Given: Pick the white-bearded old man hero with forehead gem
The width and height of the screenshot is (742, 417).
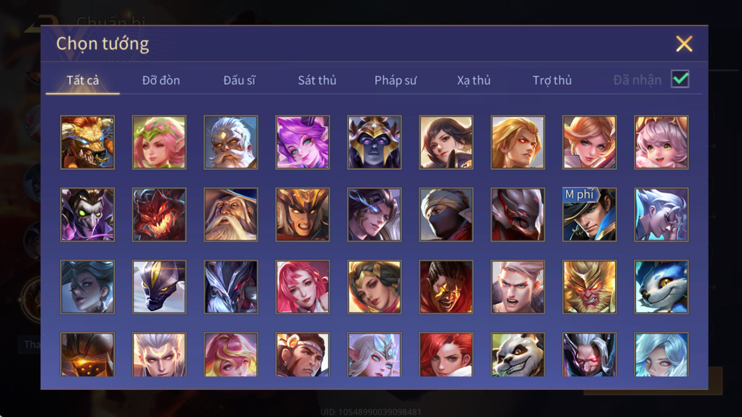Looking at the screenshot, I should 230,142.
